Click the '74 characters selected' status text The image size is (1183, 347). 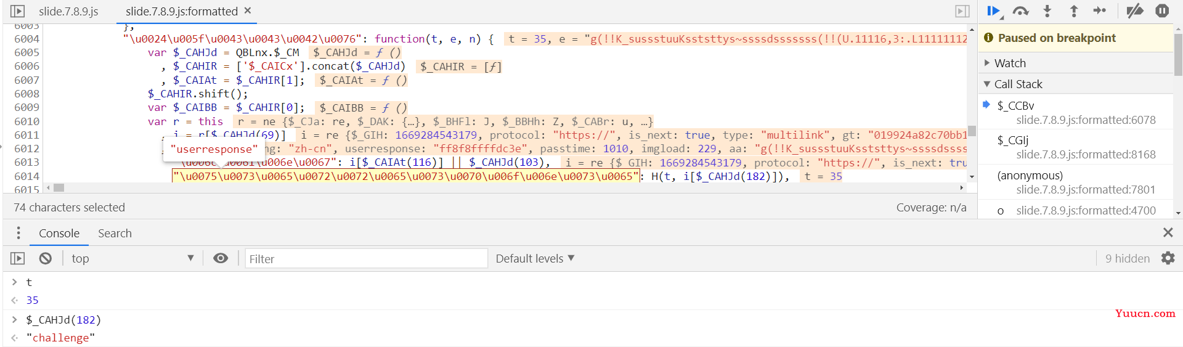pos(69,208)
